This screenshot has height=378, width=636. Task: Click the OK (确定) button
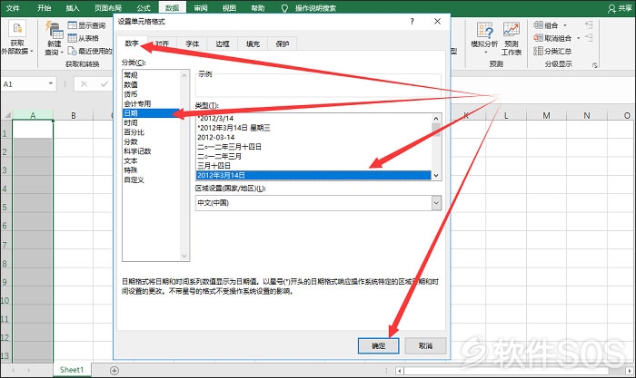[379, 346]
